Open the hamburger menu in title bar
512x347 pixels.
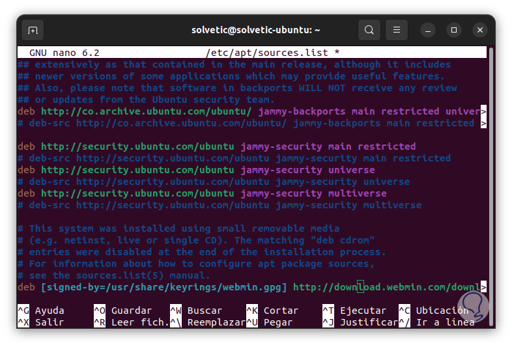pyautogui.click(x=397, y=30)
